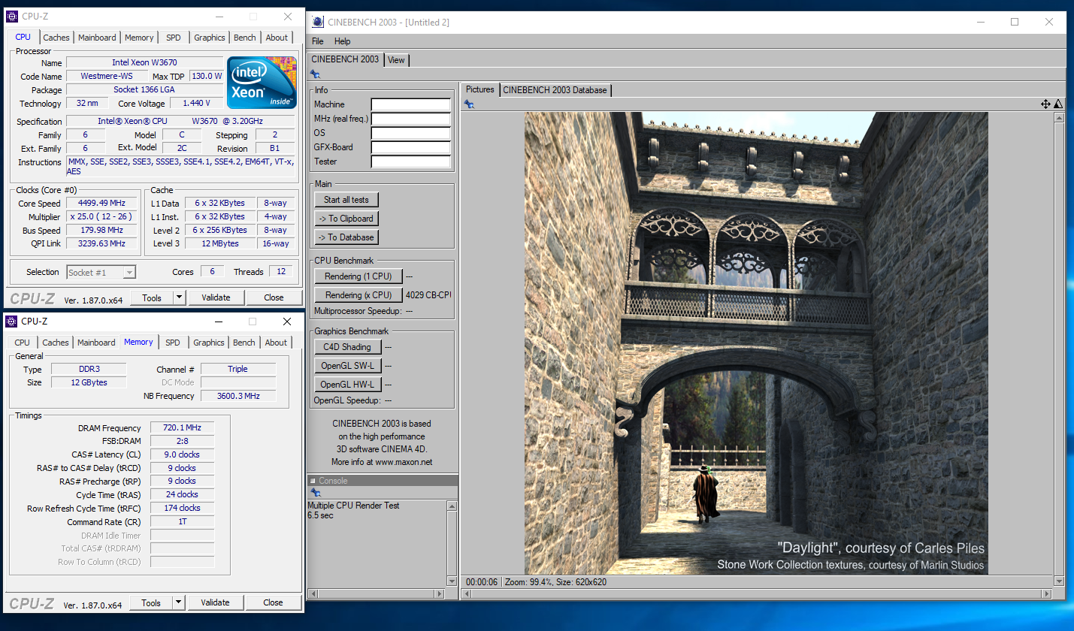Open Caches tab in CPU-Z Memory window
Screen dimensions: 1074x631
point(56,343)
